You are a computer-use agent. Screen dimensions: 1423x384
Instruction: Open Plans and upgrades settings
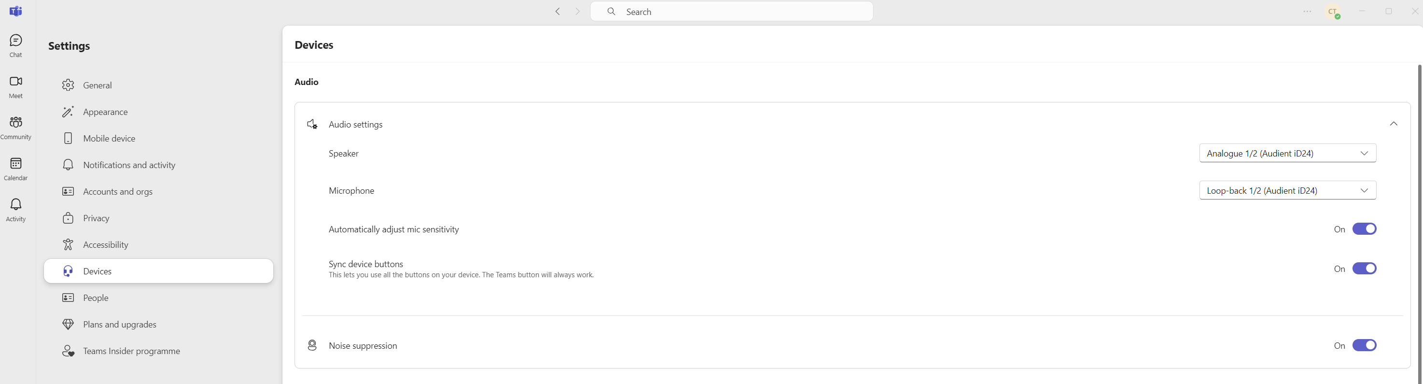[158, 324]
